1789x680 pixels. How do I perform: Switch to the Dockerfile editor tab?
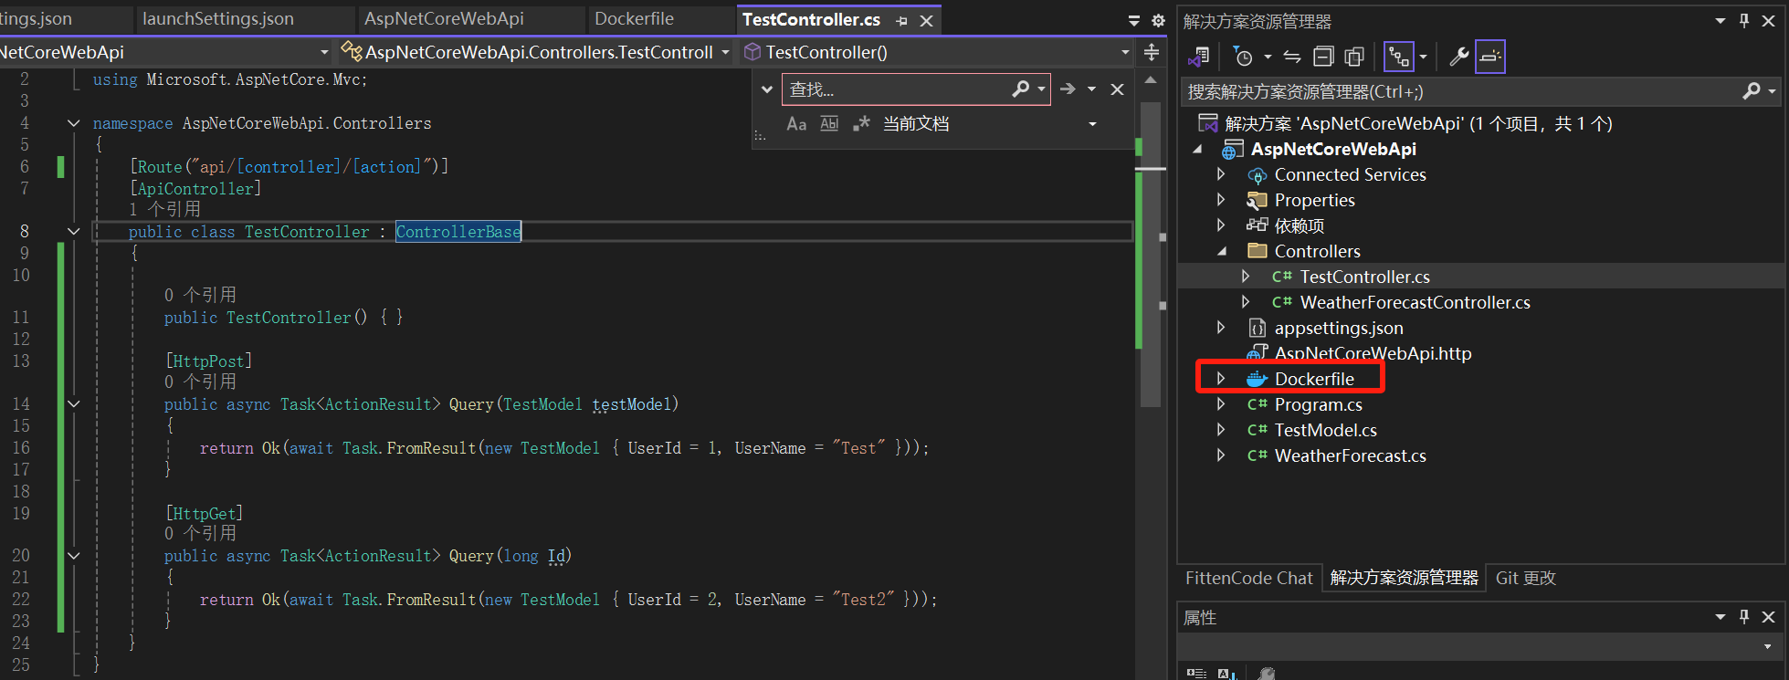(634, 19)
